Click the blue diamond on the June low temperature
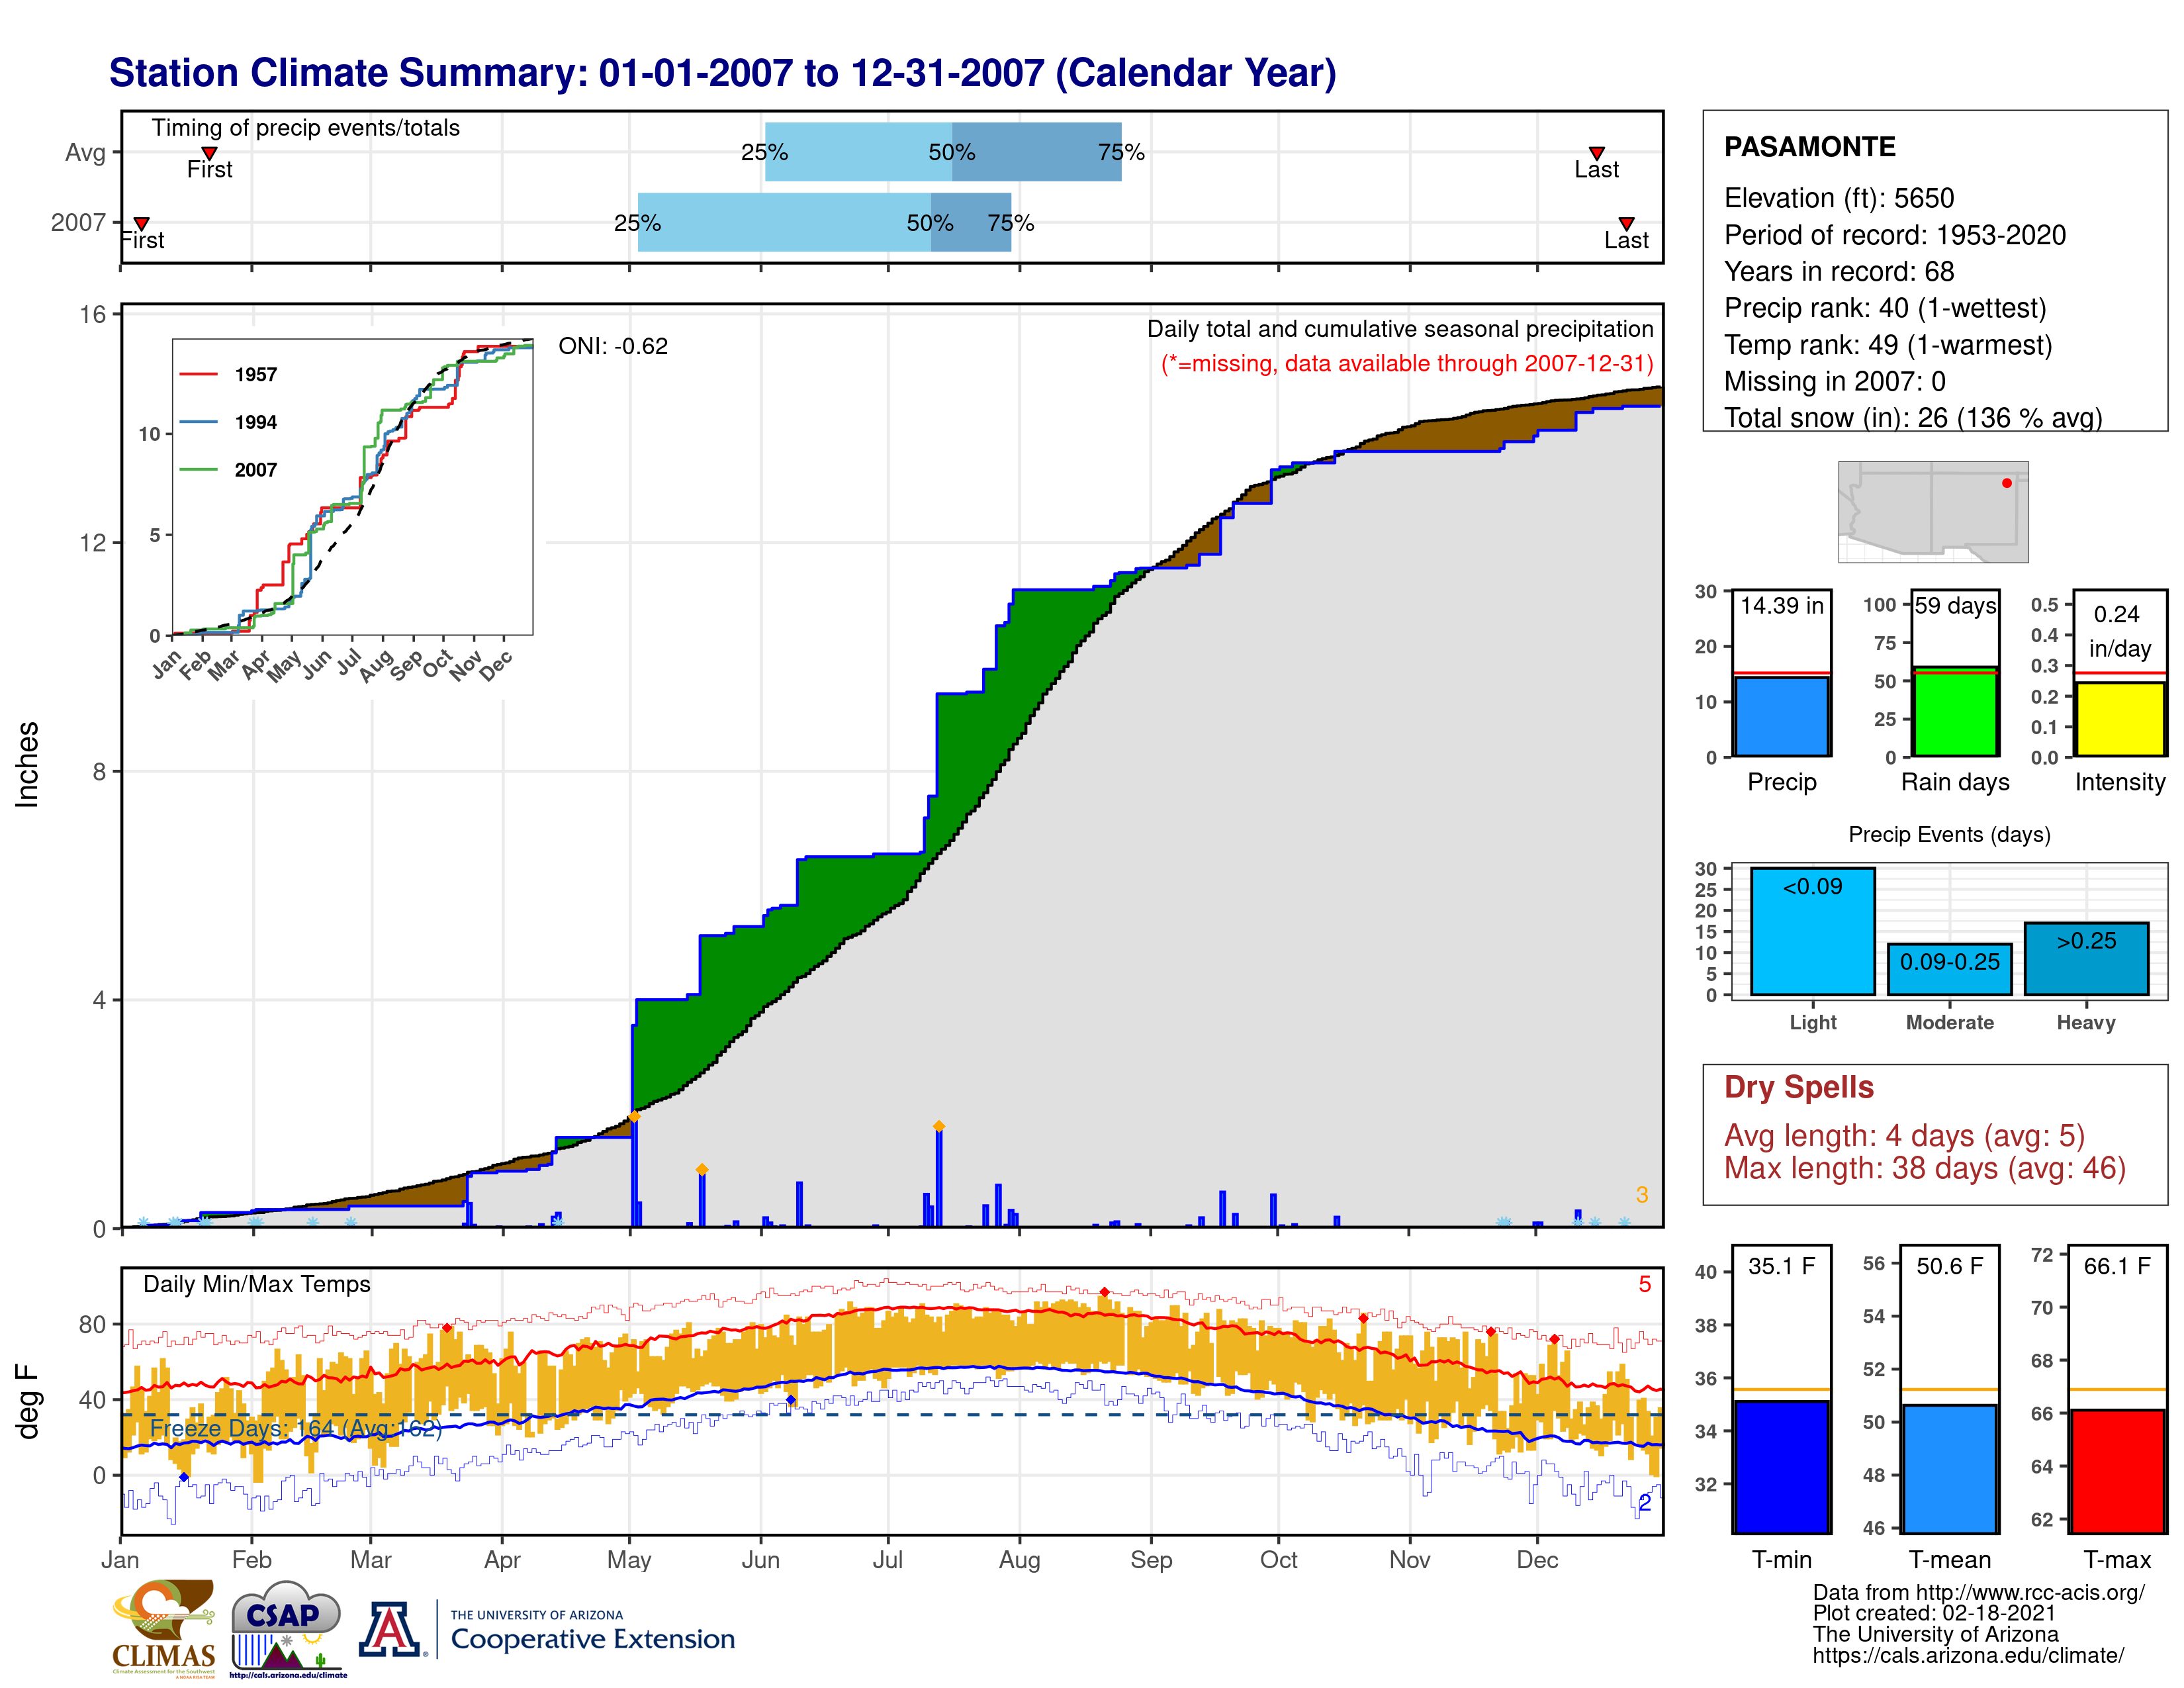Image resolution: width=2184 pixels, height=1688 pixels. pos(790,1400)
